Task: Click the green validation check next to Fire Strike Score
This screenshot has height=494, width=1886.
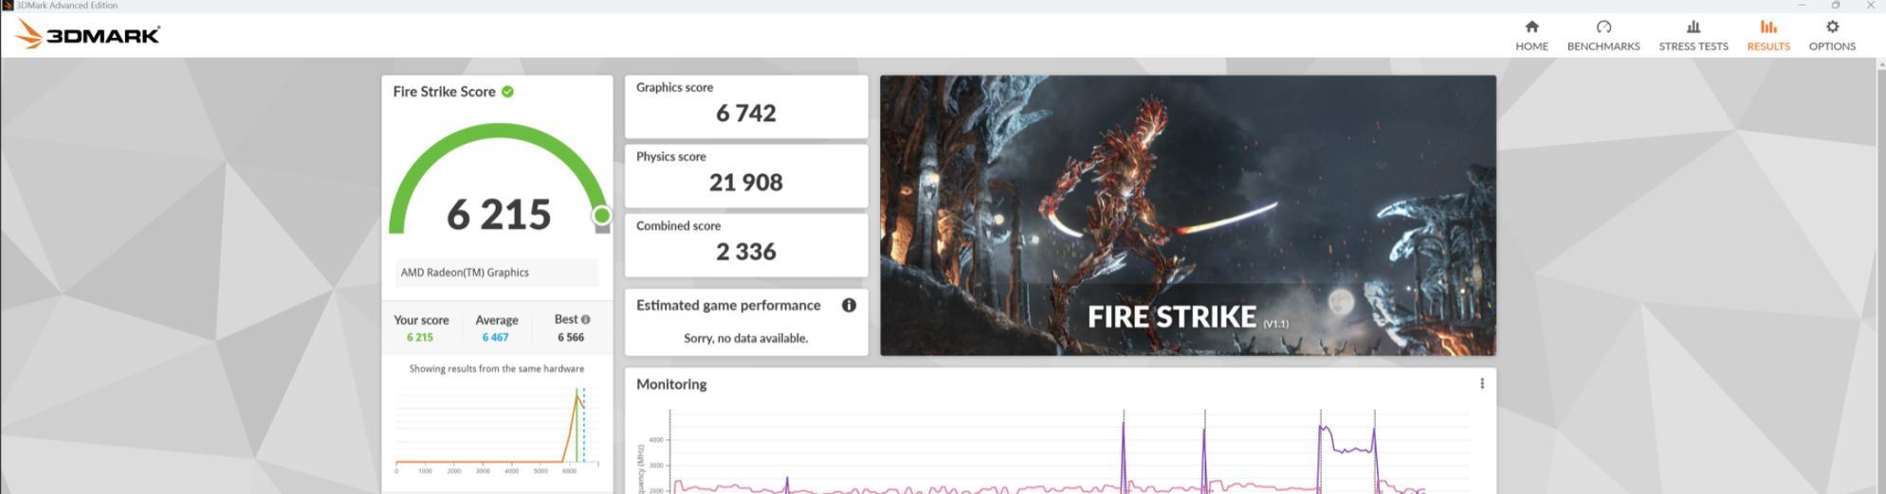Action: [507, 92]
